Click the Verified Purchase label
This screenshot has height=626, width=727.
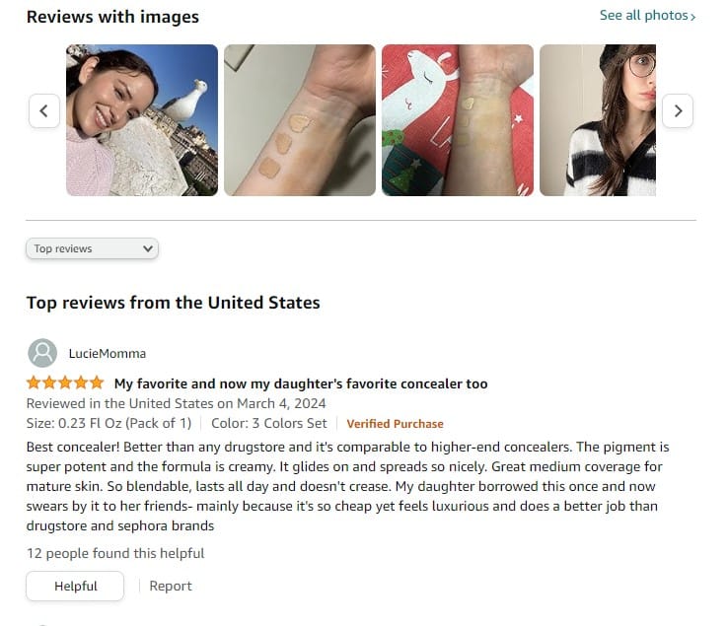click(x=395, y=424)
